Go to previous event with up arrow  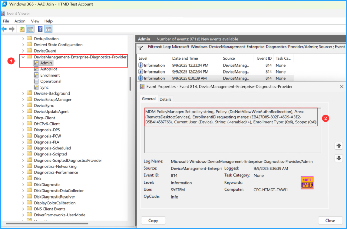339,146
